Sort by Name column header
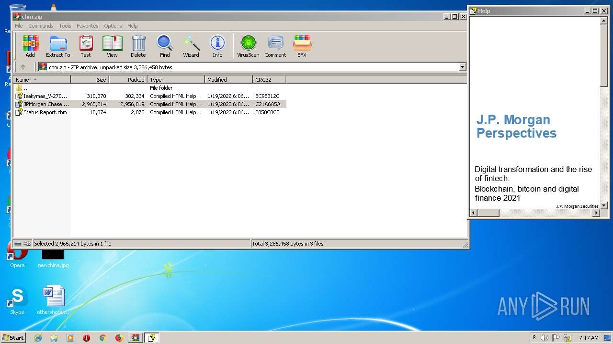 pos(42,79)
